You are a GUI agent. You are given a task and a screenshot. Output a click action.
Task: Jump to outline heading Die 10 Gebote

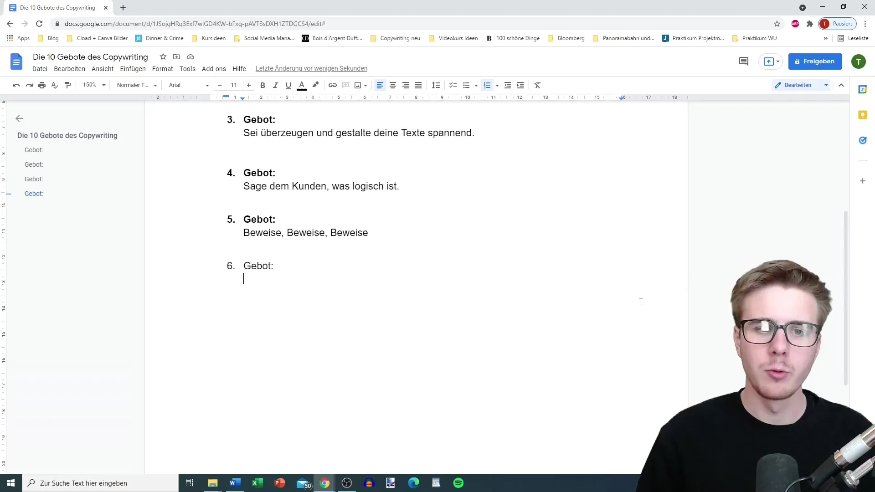pyautogui.click(x=67, y=135)
